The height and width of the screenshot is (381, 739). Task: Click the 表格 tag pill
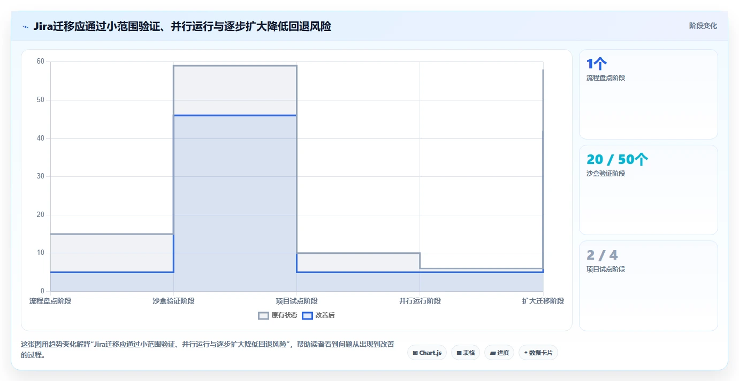tap(466, 353)
